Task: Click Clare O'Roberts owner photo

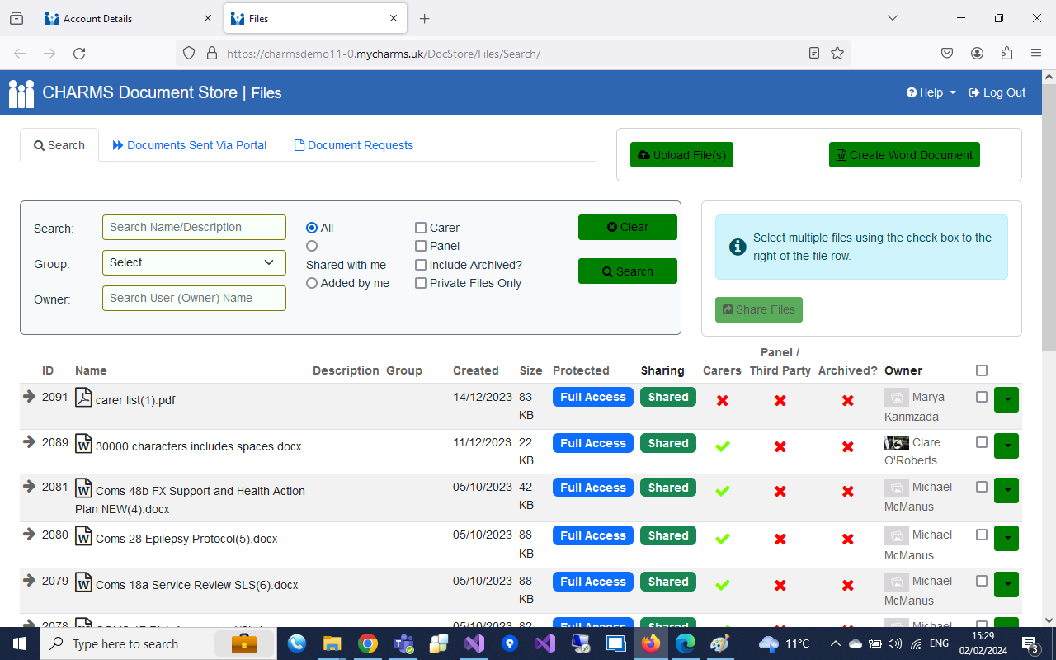Action: (x=897, y=443)
